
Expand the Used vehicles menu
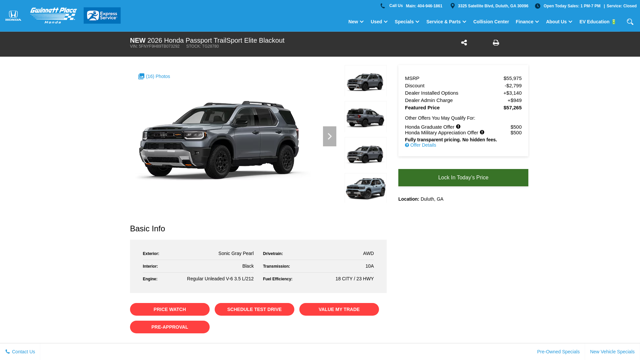379,22
